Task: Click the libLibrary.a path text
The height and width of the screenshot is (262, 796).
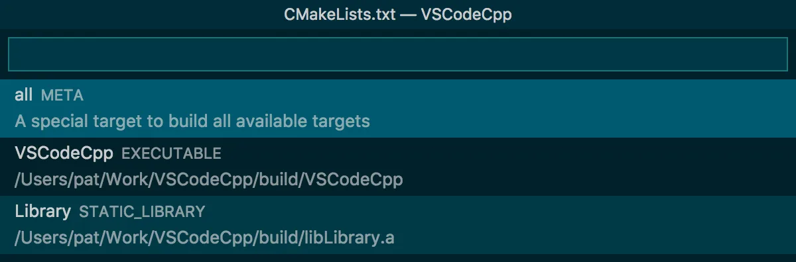Action: (204, 238)
